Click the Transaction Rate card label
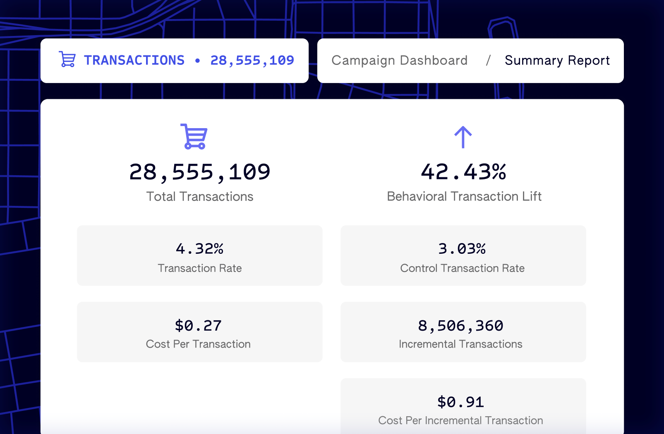664x434 pixels. 199,268
